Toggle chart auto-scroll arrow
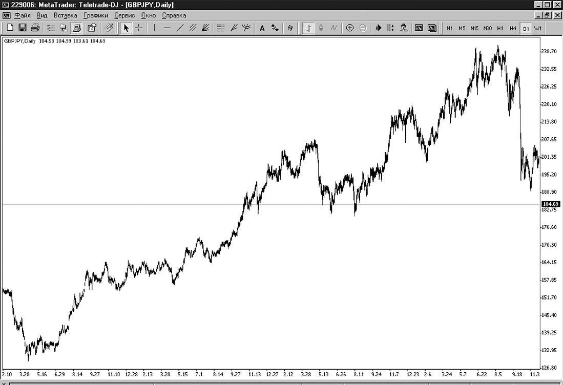Screen dimensions: 563x385 pyautogui.click(x=379, y=28)
